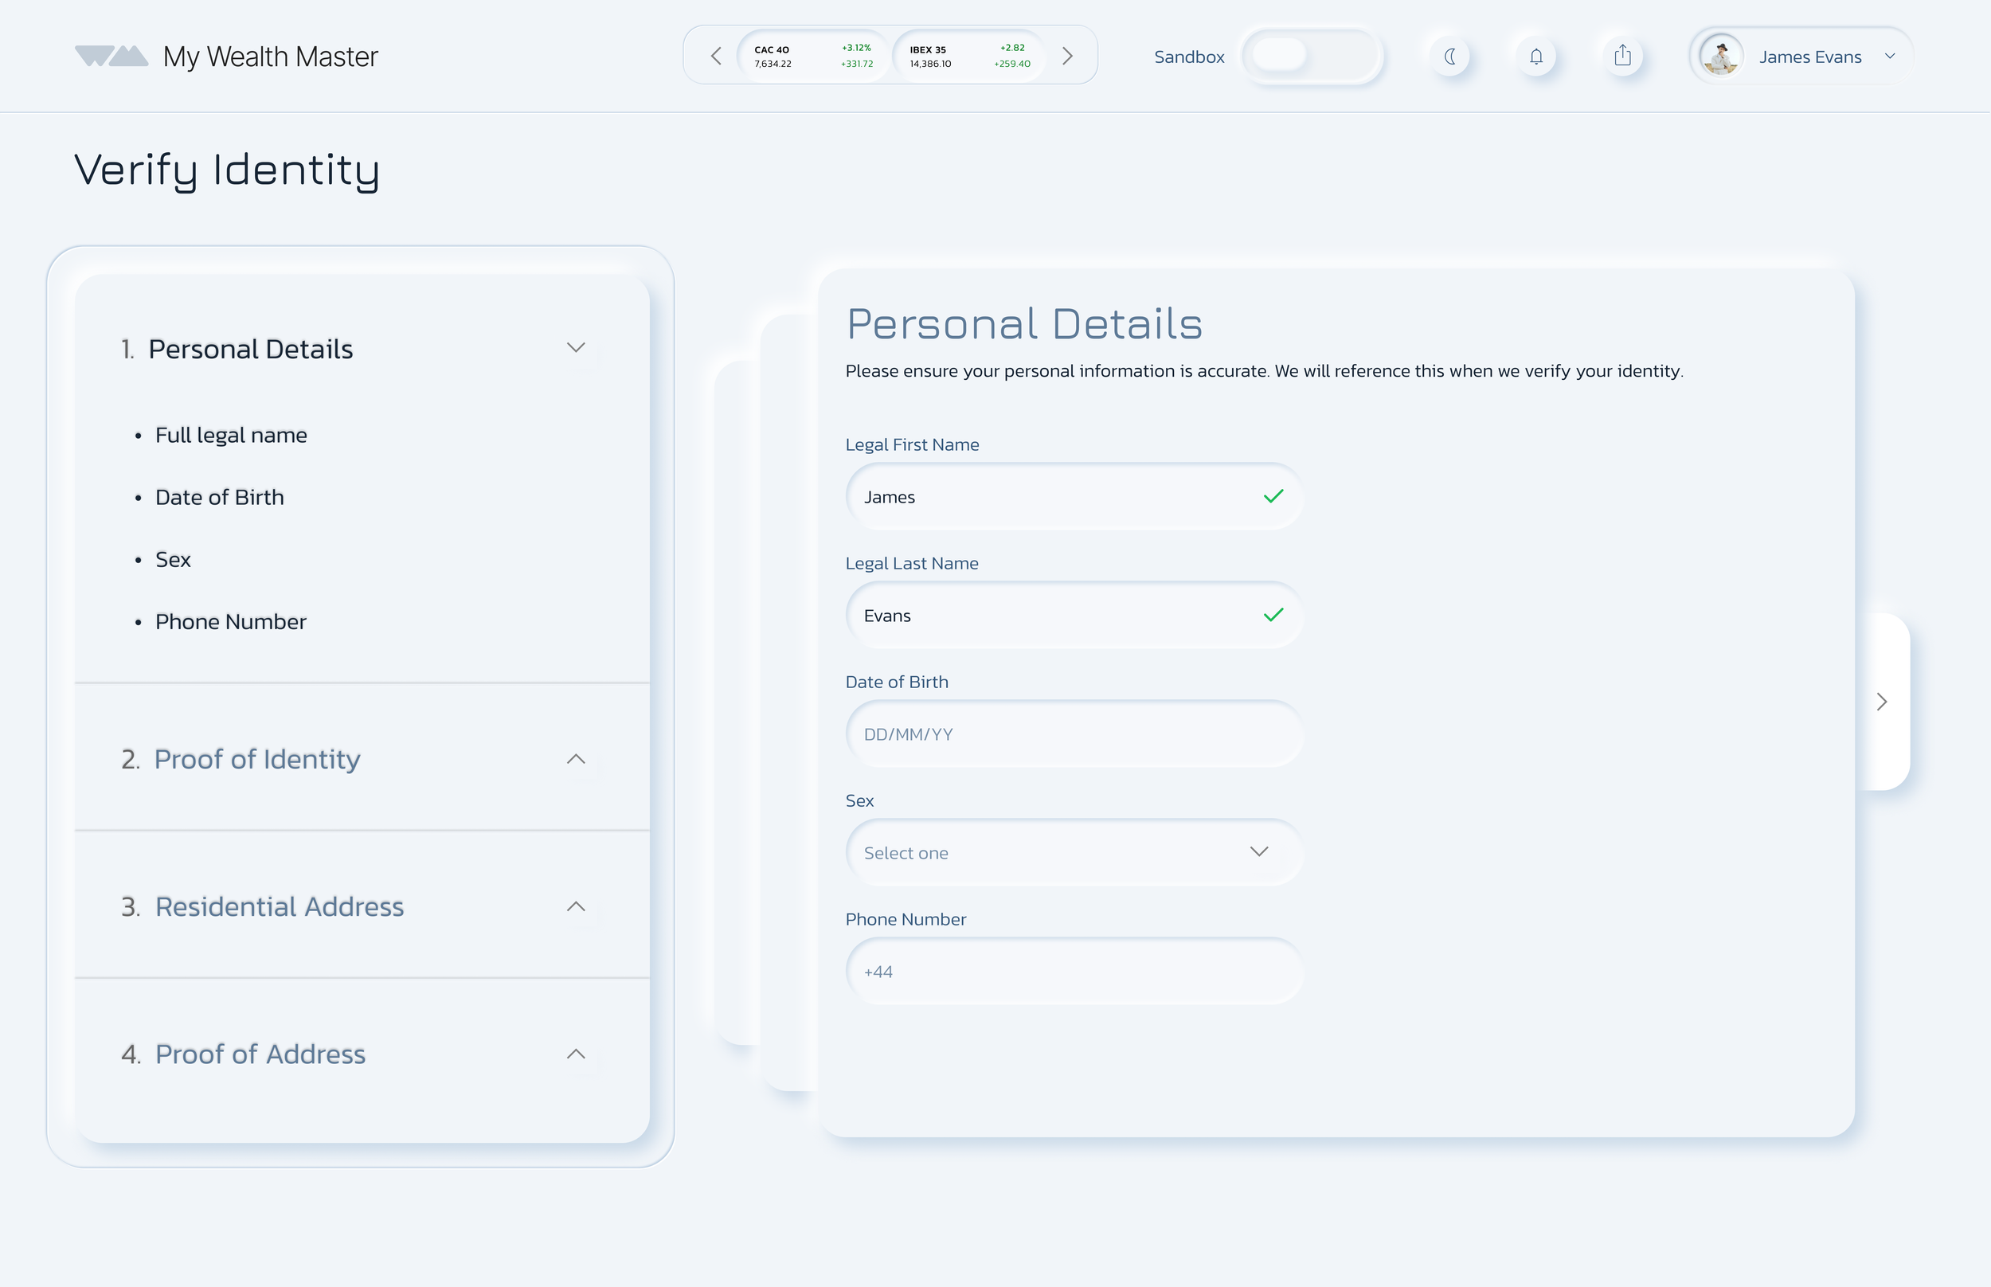Go to next form card arrow

pyautogui.click(x=1882, y=702)
